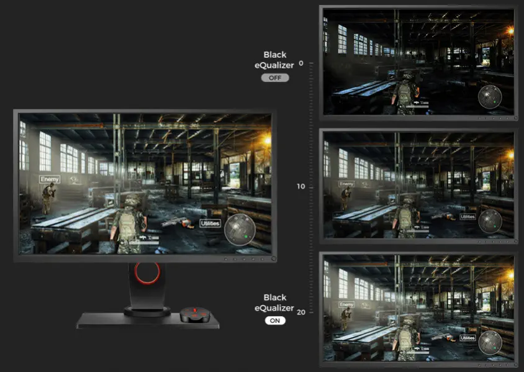
Task: Select the 0 mark on the scale
Action: (301, 63)
